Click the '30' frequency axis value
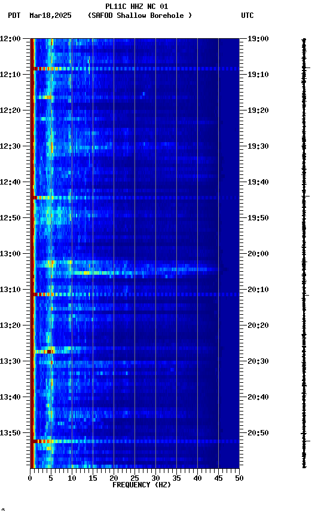The image size is (330, 516). click(155, 478)
